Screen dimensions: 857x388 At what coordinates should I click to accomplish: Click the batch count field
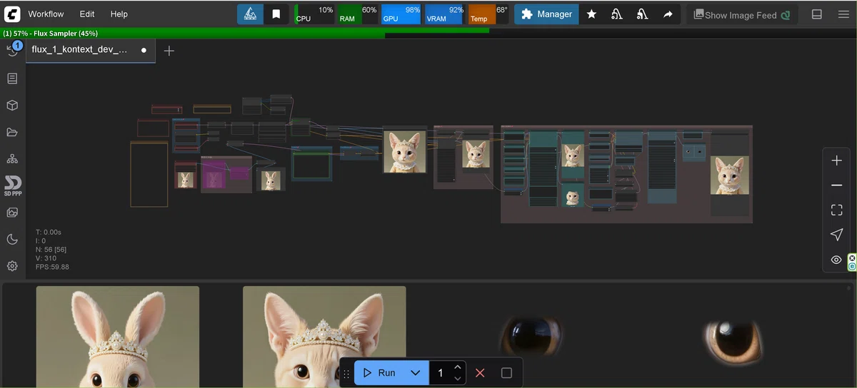(441, 373)
